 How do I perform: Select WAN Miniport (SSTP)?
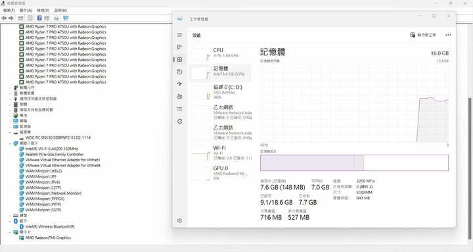pos(43,210)
